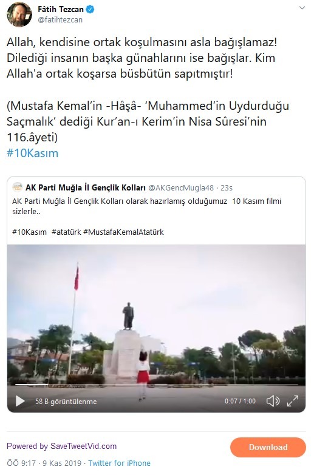Open the SaveTweetVid.com link
The width and height of the screenshot is (314, 475).
click(83, 446)
